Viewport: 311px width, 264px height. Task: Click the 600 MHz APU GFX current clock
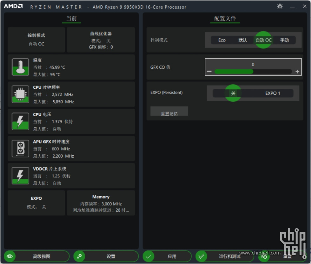pyautogui.click(x=61, y=149)
